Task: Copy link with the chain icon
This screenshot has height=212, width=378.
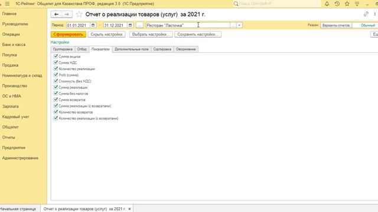Action: pyautogui.click(x=366, y=14)
